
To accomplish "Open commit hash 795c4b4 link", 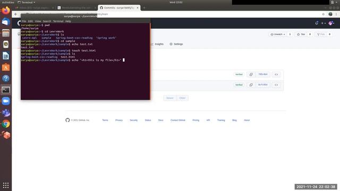I will (x=262, y=74).
